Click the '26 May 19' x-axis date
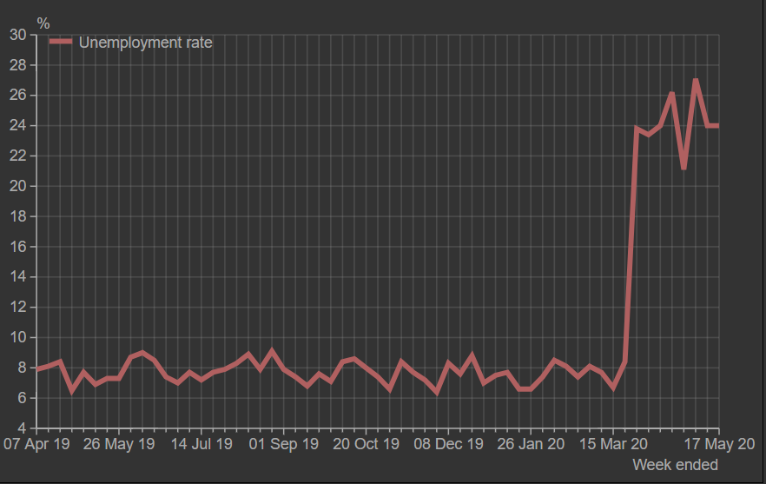Screen dimensions: 766x484 coord(119,444)
